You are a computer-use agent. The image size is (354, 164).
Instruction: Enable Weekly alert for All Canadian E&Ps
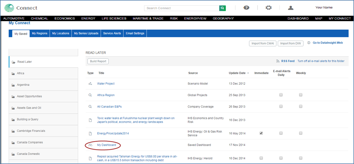pyautogui.click(x=301, y=107)
